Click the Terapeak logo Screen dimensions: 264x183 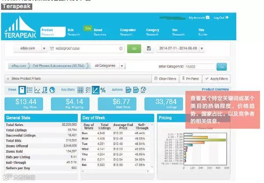[20, 27]
